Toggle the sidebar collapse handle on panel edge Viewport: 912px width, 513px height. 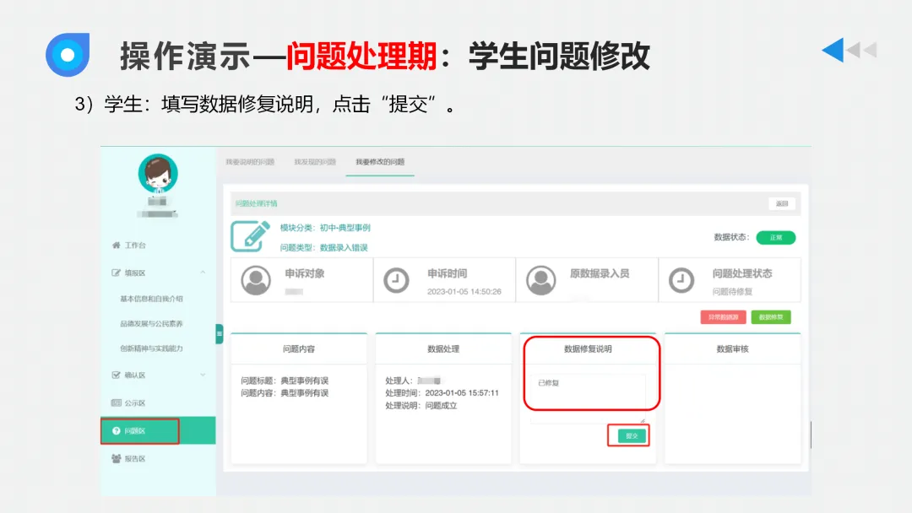[220, 333]
